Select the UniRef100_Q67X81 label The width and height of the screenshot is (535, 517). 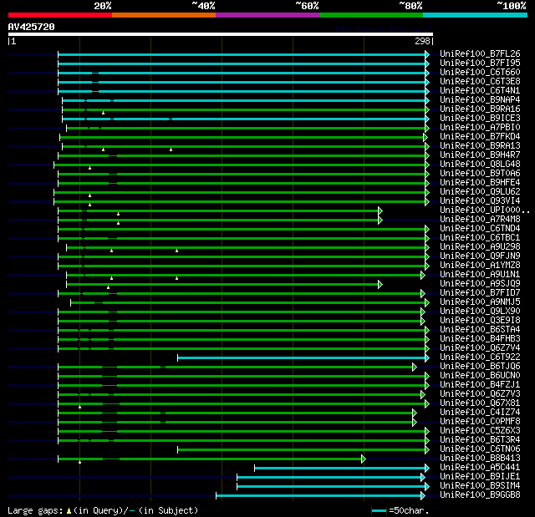(480, 403)
